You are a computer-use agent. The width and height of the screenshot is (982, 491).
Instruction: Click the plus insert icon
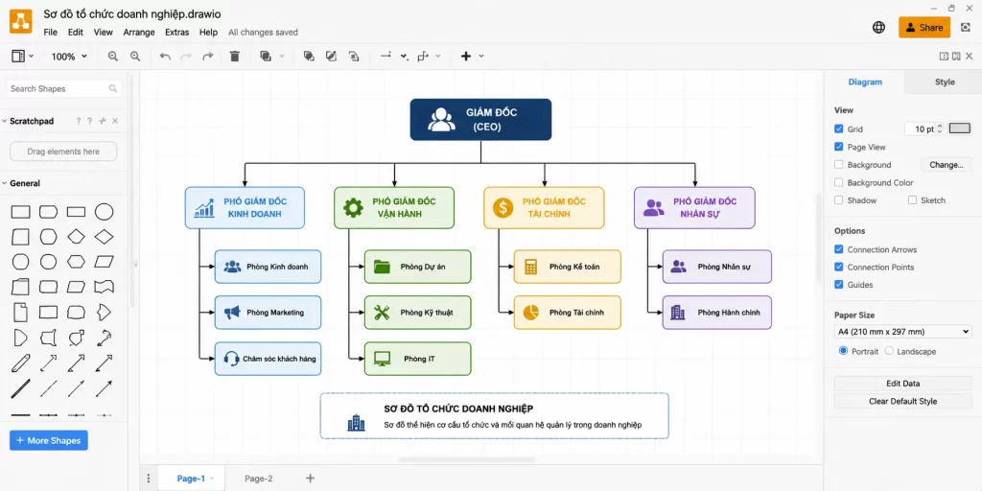466,57
